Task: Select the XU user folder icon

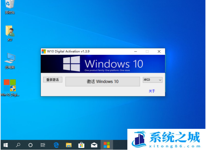Action: (10, 33)
